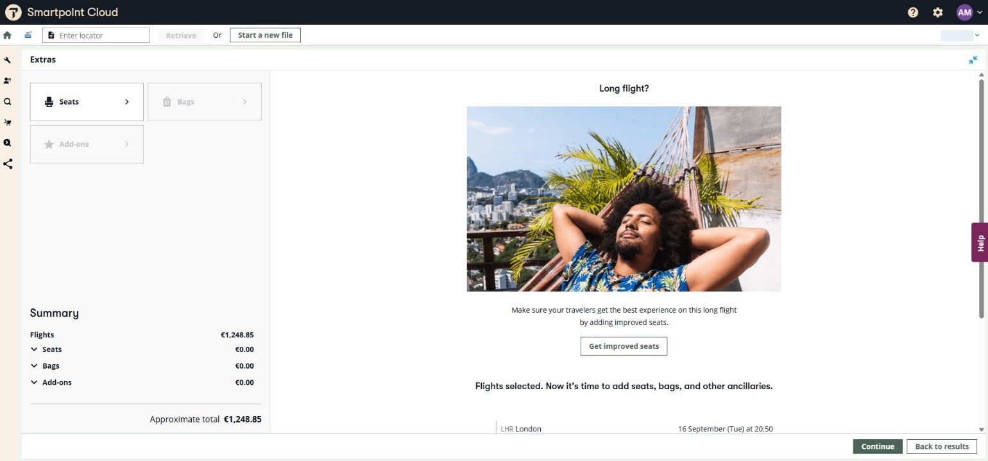Screen dimensions: 988x461
Task: Open the dropdown at toolbar's right end
Action: click(x=977, y=36)
